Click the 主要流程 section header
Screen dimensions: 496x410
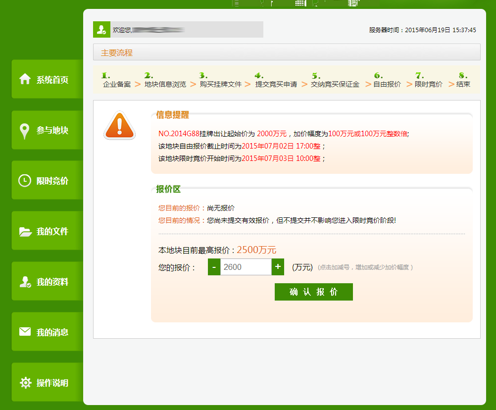click(117, 52)
